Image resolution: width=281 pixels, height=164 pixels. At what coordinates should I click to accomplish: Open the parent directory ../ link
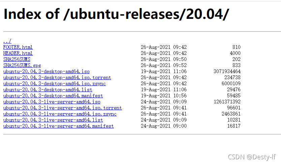click(x=7, y=41)
